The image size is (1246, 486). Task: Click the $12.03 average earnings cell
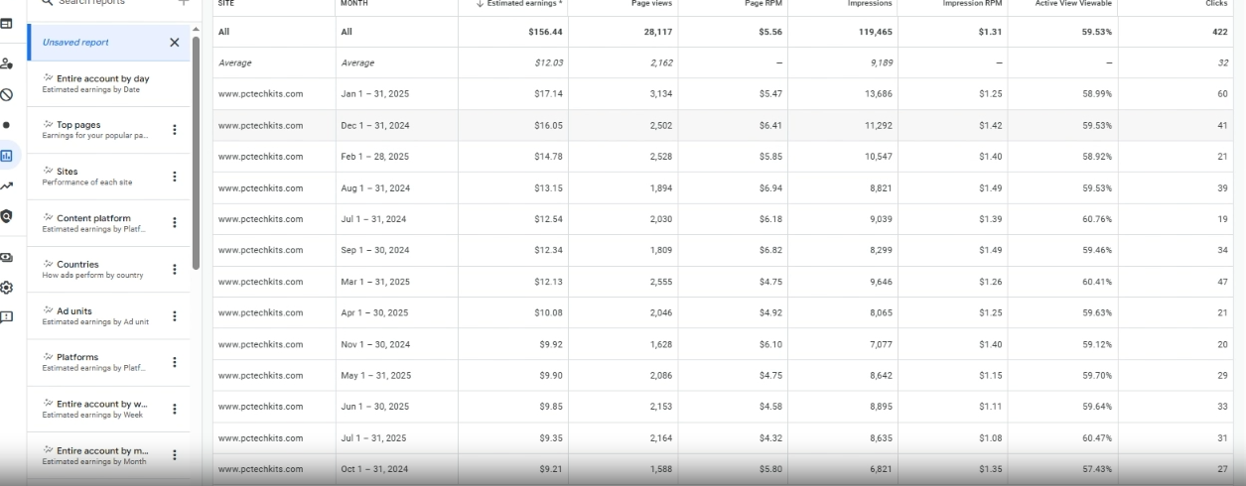pyautogui.click(x=548, y=63)
